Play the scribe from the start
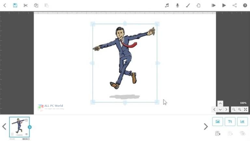 click(224, 6)
